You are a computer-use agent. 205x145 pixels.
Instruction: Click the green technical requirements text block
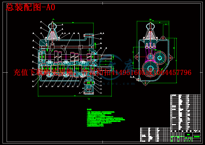tap(106, 118)
